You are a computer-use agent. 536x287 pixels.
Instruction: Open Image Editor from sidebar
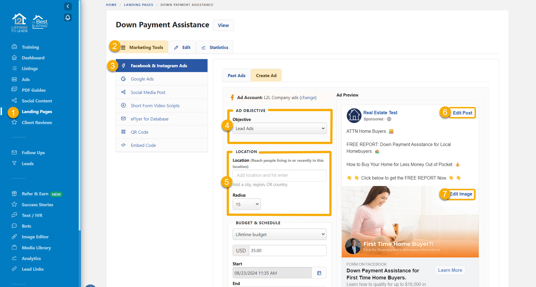pyautogui.click(x=35, y=237)
